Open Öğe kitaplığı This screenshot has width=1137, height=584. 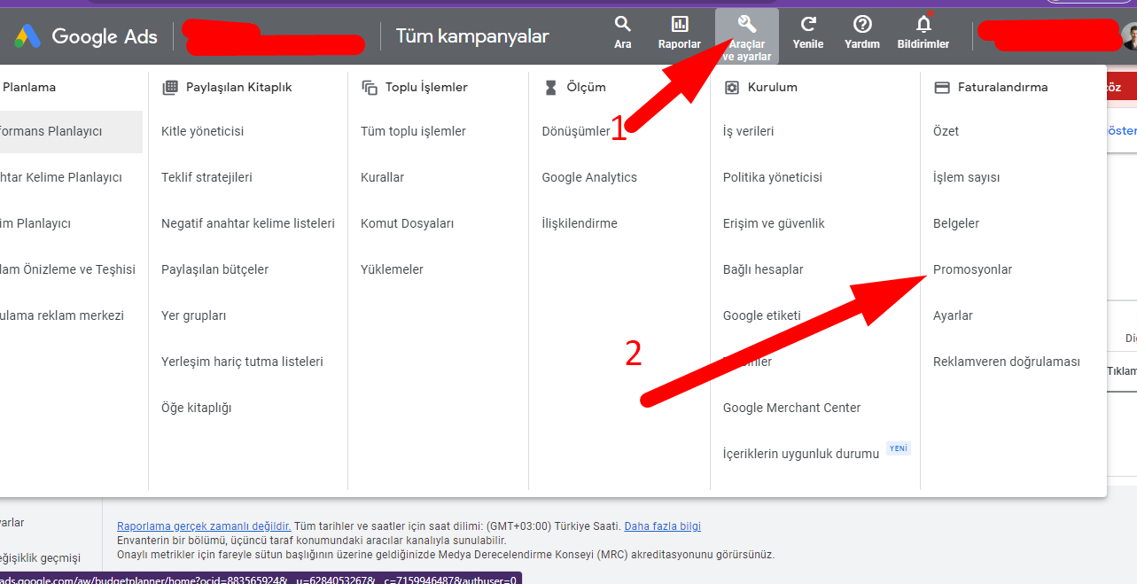(x=197, y=408)
